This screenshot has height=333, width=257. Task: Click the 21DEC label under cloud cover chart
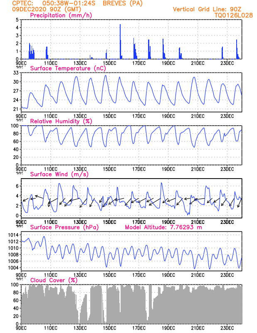pos(198,328)
